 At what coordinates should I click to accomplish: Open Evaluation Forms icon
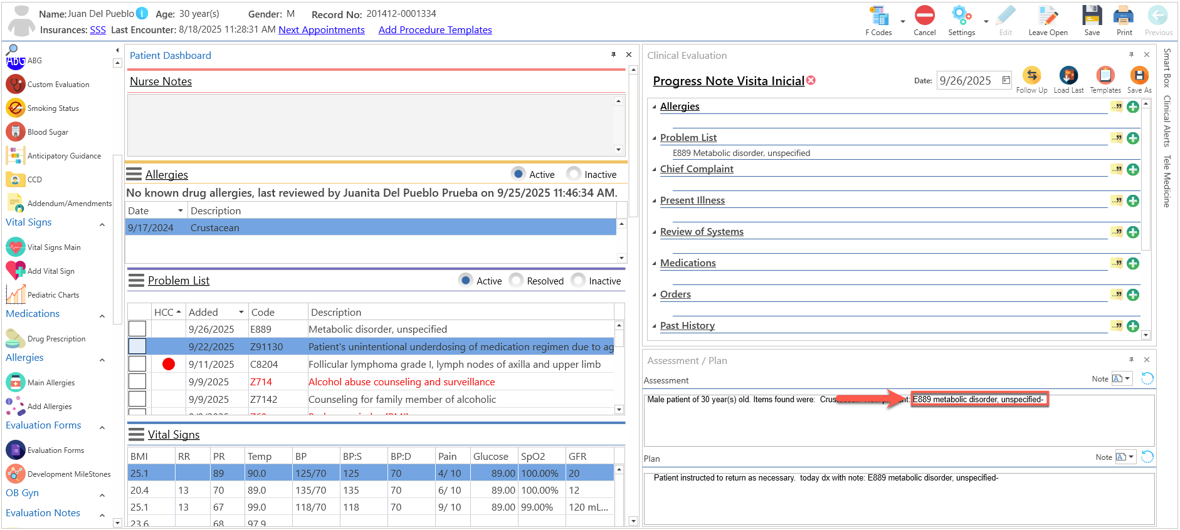[x=15, y=450]
